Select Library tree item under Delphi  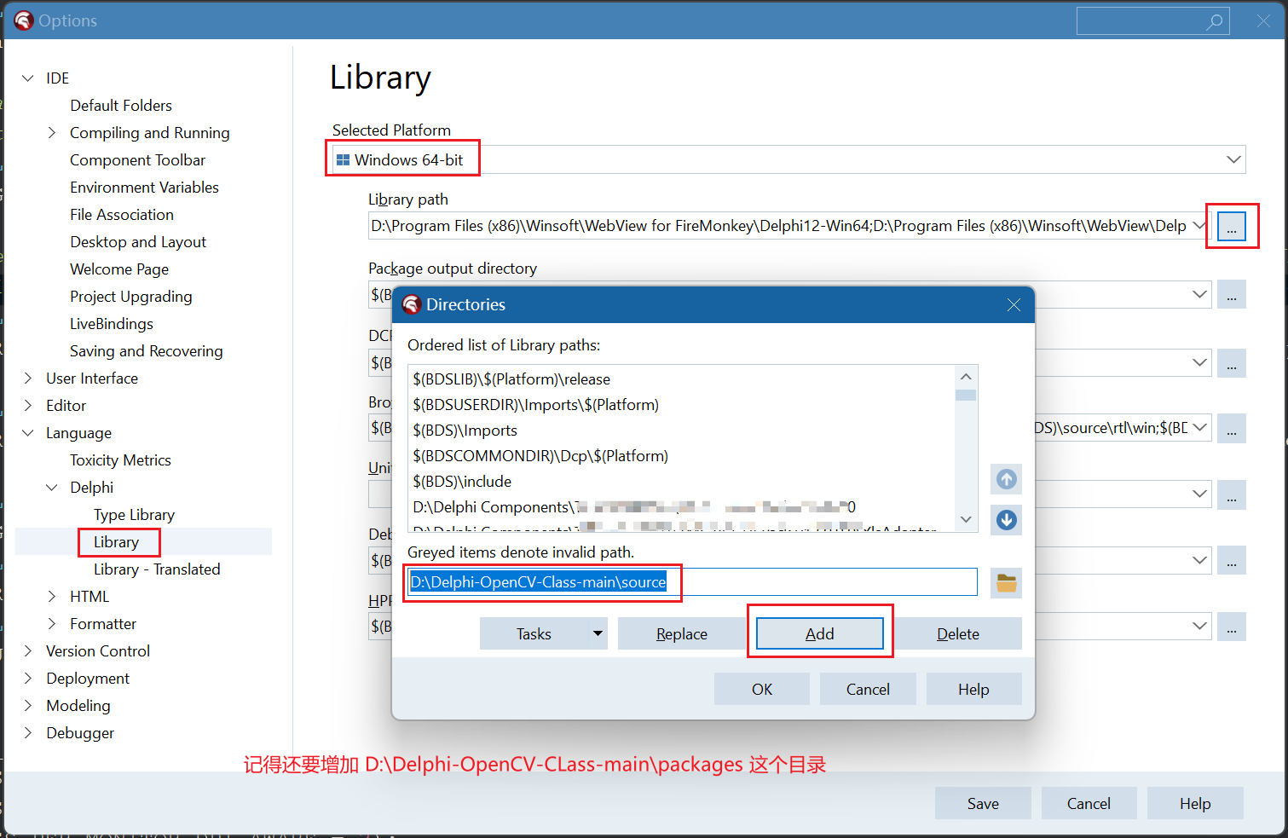tap(116, 542)
